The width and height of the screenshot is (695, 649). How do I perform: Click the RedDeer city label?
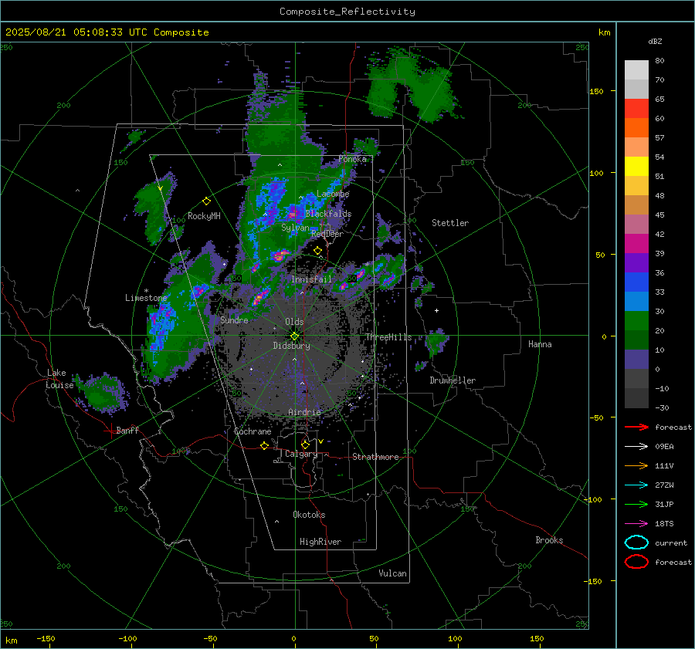[327, 234]
